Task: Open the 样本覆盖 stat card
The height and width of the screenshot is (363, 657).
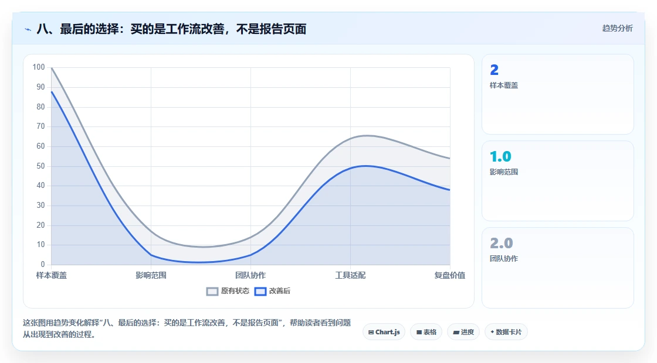Action: [558, 94]
